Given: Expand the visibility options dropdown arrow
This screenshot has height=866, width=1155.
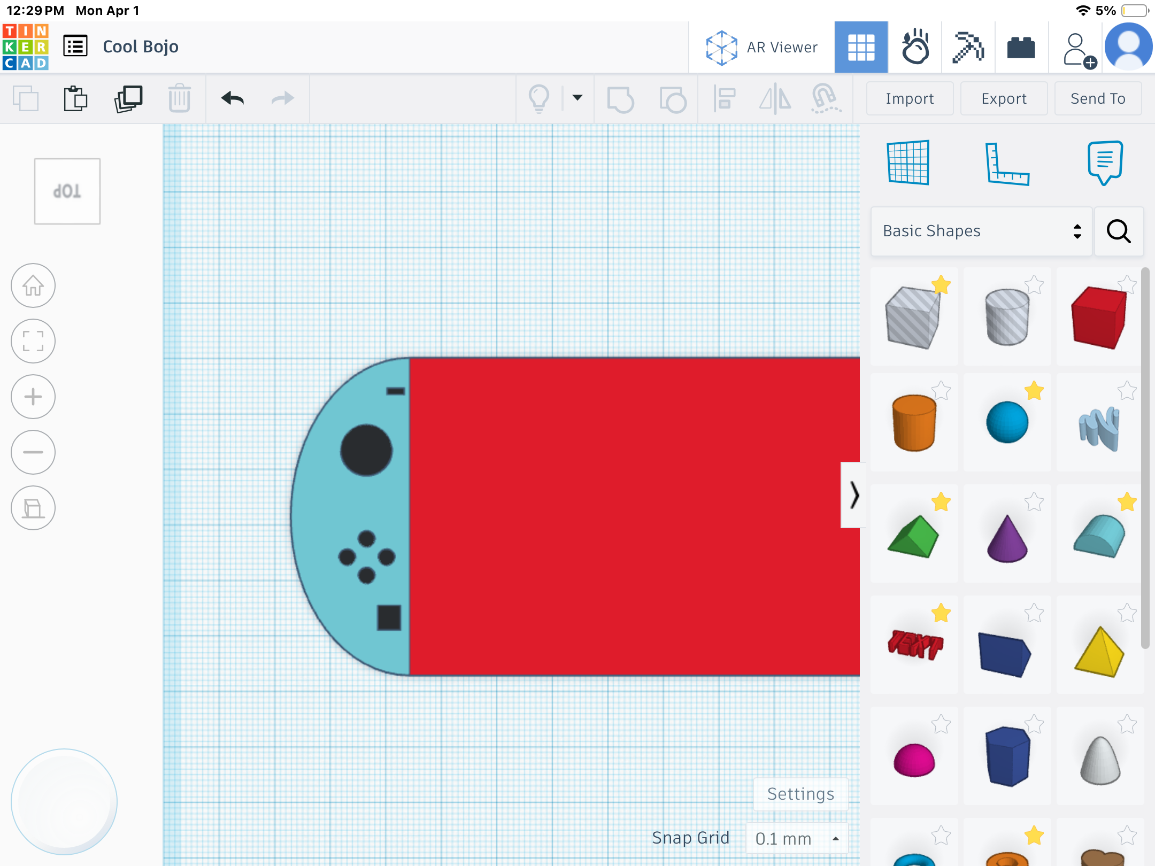Looking at the screenshot, I should [x=577, y=97].
